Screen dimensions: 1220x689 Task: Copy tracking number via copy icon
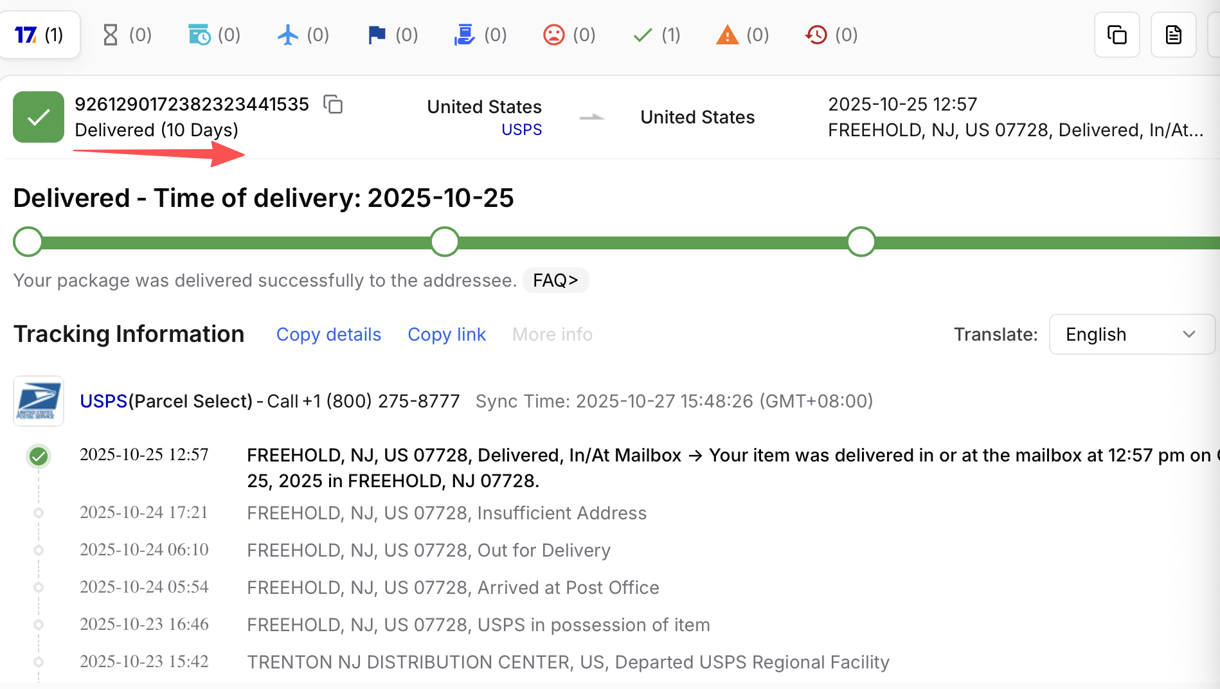(334, 104)
